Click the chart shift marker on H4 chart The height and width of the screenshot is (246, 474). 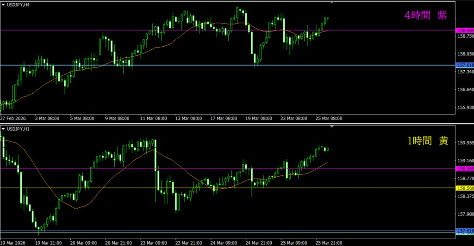pos(331,2)
